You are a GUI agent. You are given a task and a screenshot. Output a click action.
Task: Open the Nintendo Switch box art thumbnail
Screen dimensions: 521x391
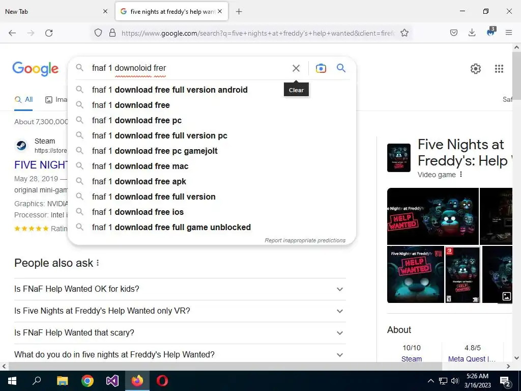click(x=463, y=274)
